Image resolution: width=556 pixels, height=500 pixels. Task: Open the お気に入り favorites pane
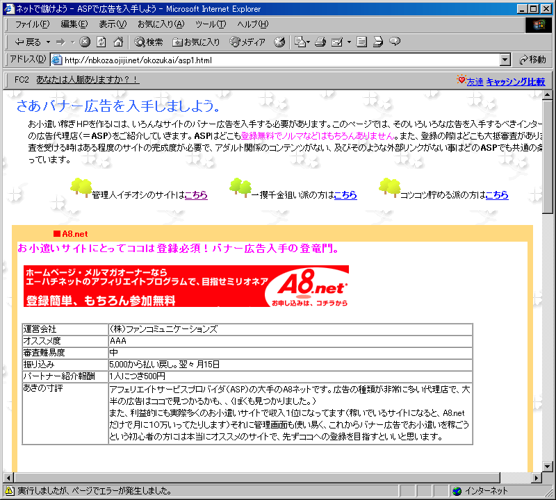click(x=196, y=42)
